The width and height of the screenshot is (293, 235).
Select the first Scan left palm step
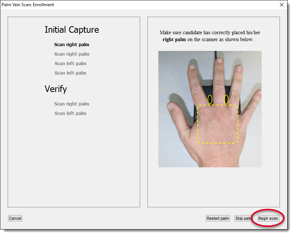pyautogui.click(x=70, y=63)
